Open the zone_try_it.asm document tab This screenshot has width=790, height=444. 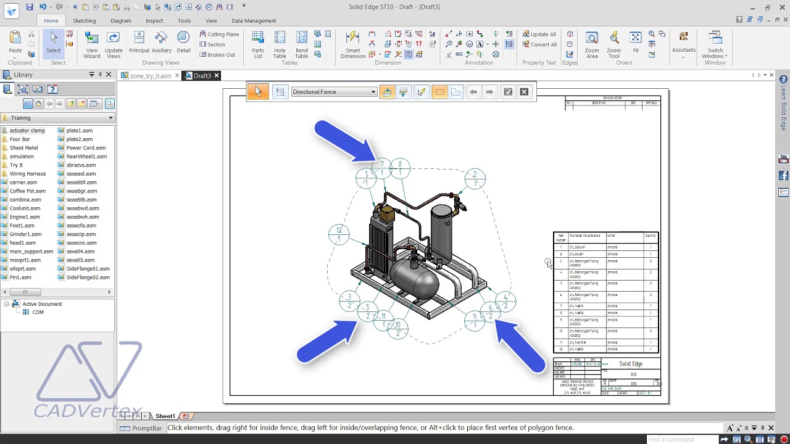click(150, 76)
